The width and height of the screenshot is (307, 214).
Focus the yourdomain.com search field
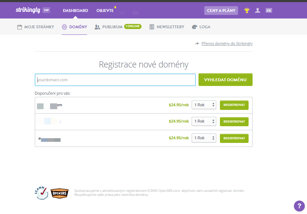pos(115,80)
